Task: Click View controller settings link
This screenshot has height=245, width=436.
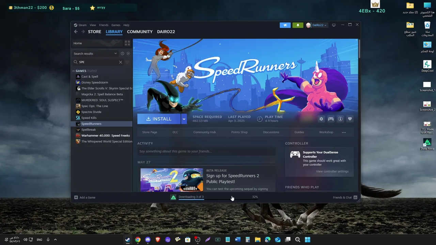Action: pyautogui.click(x=332, y=171)
